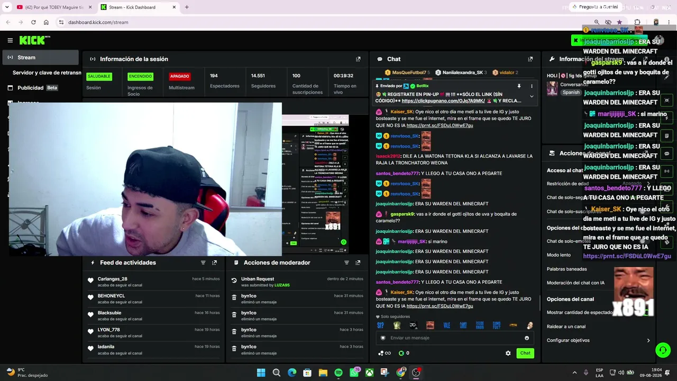This screenshot has height=381, width=677.
Task: Reload the browser page
Action: click(33, 22)
